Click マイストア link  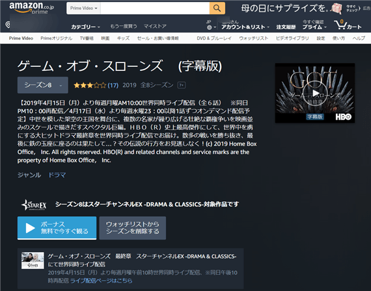155,26
